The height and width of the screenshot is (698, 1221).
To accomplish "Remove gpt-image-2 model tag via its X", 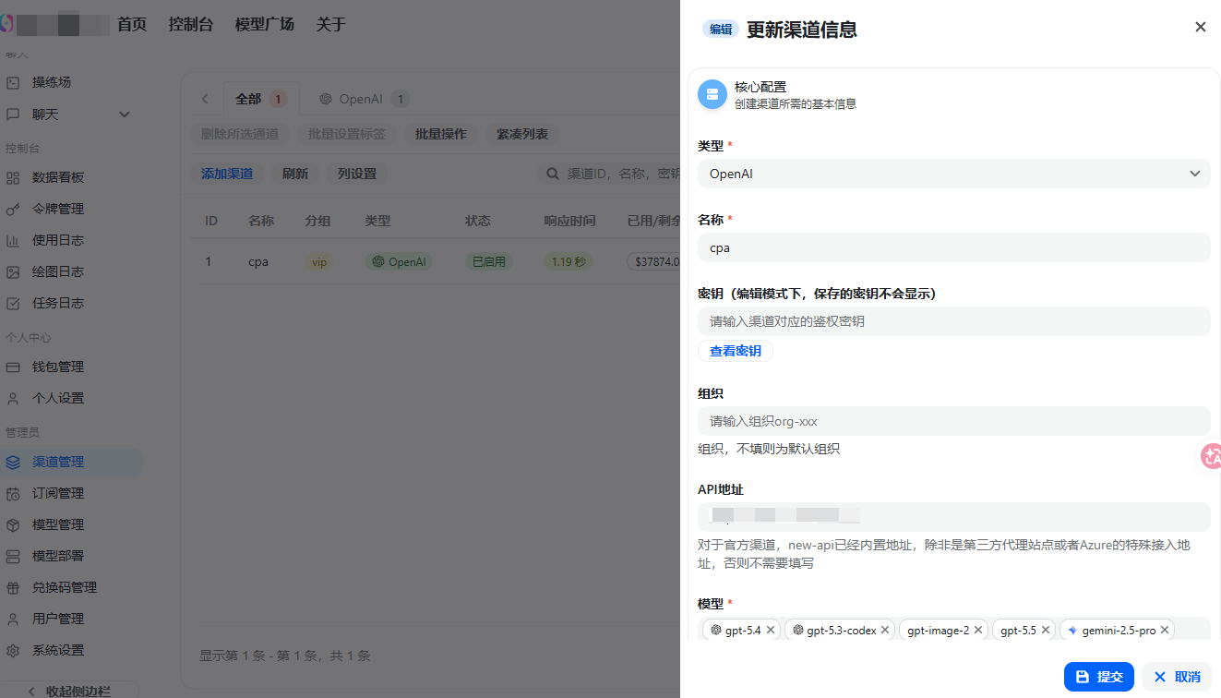I will (978, 630).
